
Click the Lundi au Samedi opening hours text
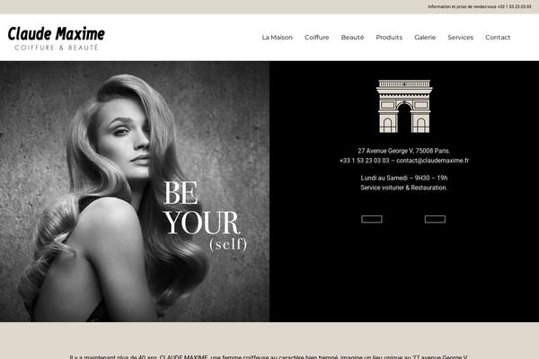(x=404, y=178)
